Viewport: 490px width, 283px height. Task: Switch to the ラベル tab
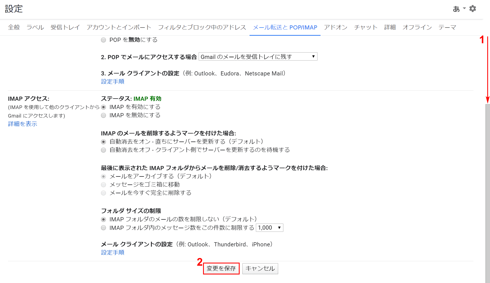tap(35, 27)
